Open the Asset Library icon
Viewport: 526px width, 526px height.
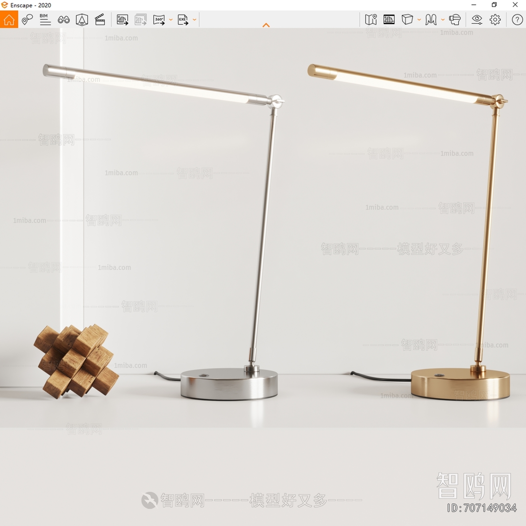tap(82, 20)
